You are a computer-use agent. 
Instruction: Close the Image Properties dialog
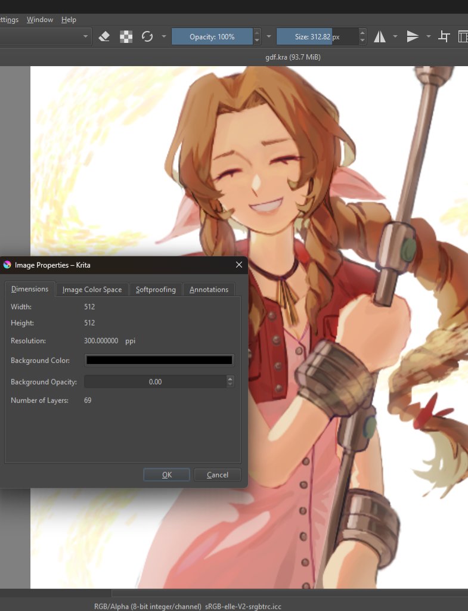coord(239,265)
